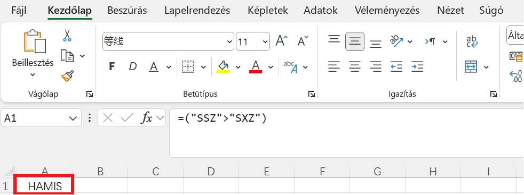This screenshot has width=524, height=195.
Task: Open the Adatok tab
Action: pos(321,10)
